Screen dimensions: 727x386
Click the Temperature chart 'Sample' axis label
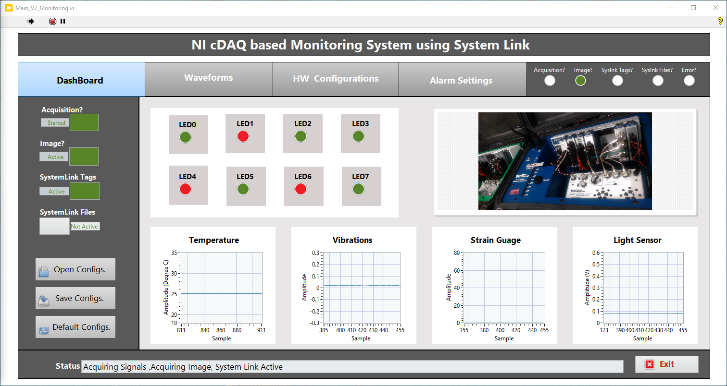221,338
